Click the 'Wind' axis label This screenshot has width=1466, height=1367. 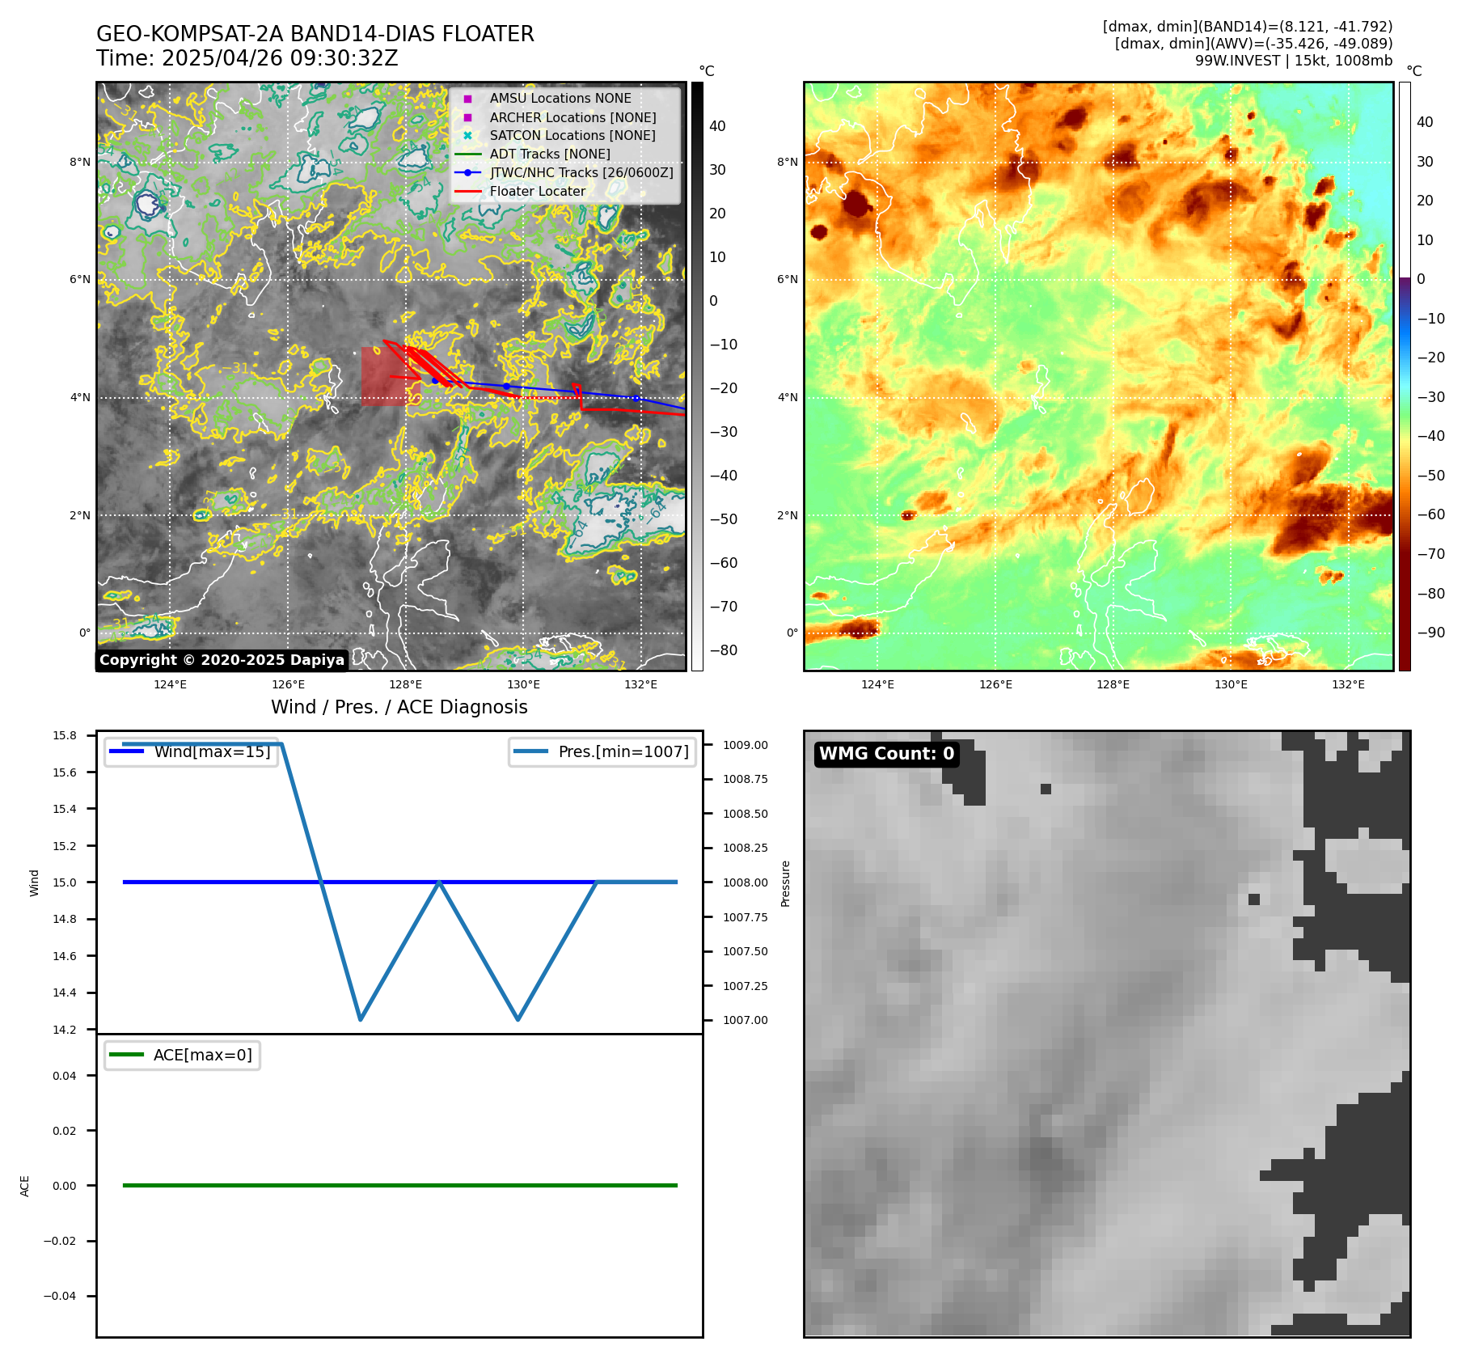coord(34,882)
